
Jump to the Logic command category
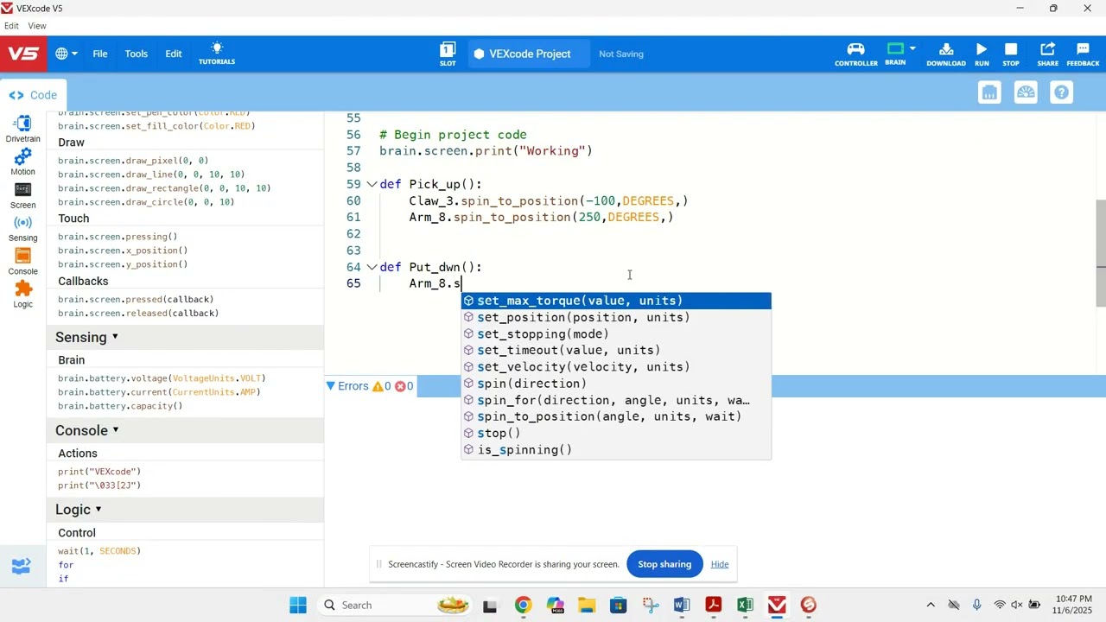tap(23, 295)
